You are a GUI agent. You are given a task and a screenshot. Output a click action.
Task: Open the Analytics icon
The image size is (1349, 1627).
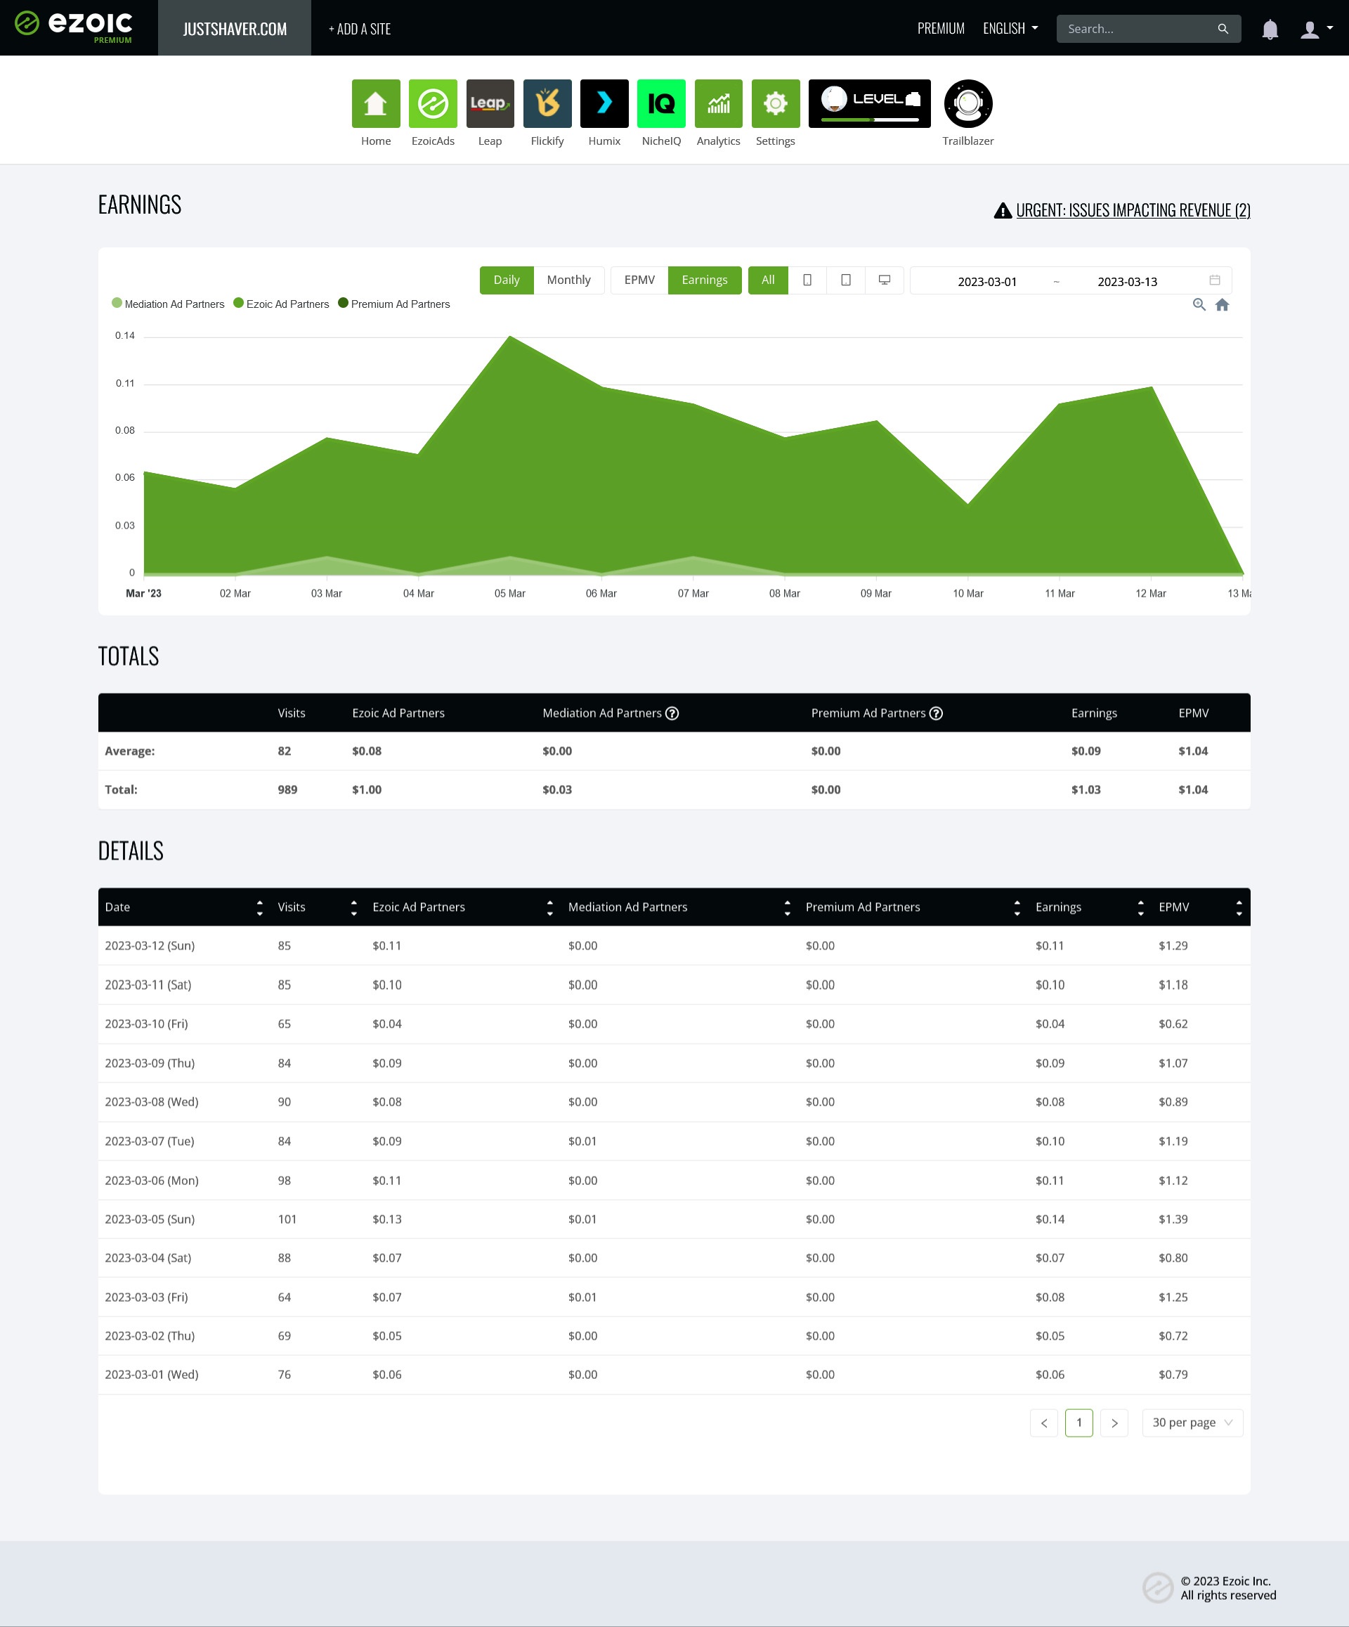pyautogui.click(x=719, y=103)
